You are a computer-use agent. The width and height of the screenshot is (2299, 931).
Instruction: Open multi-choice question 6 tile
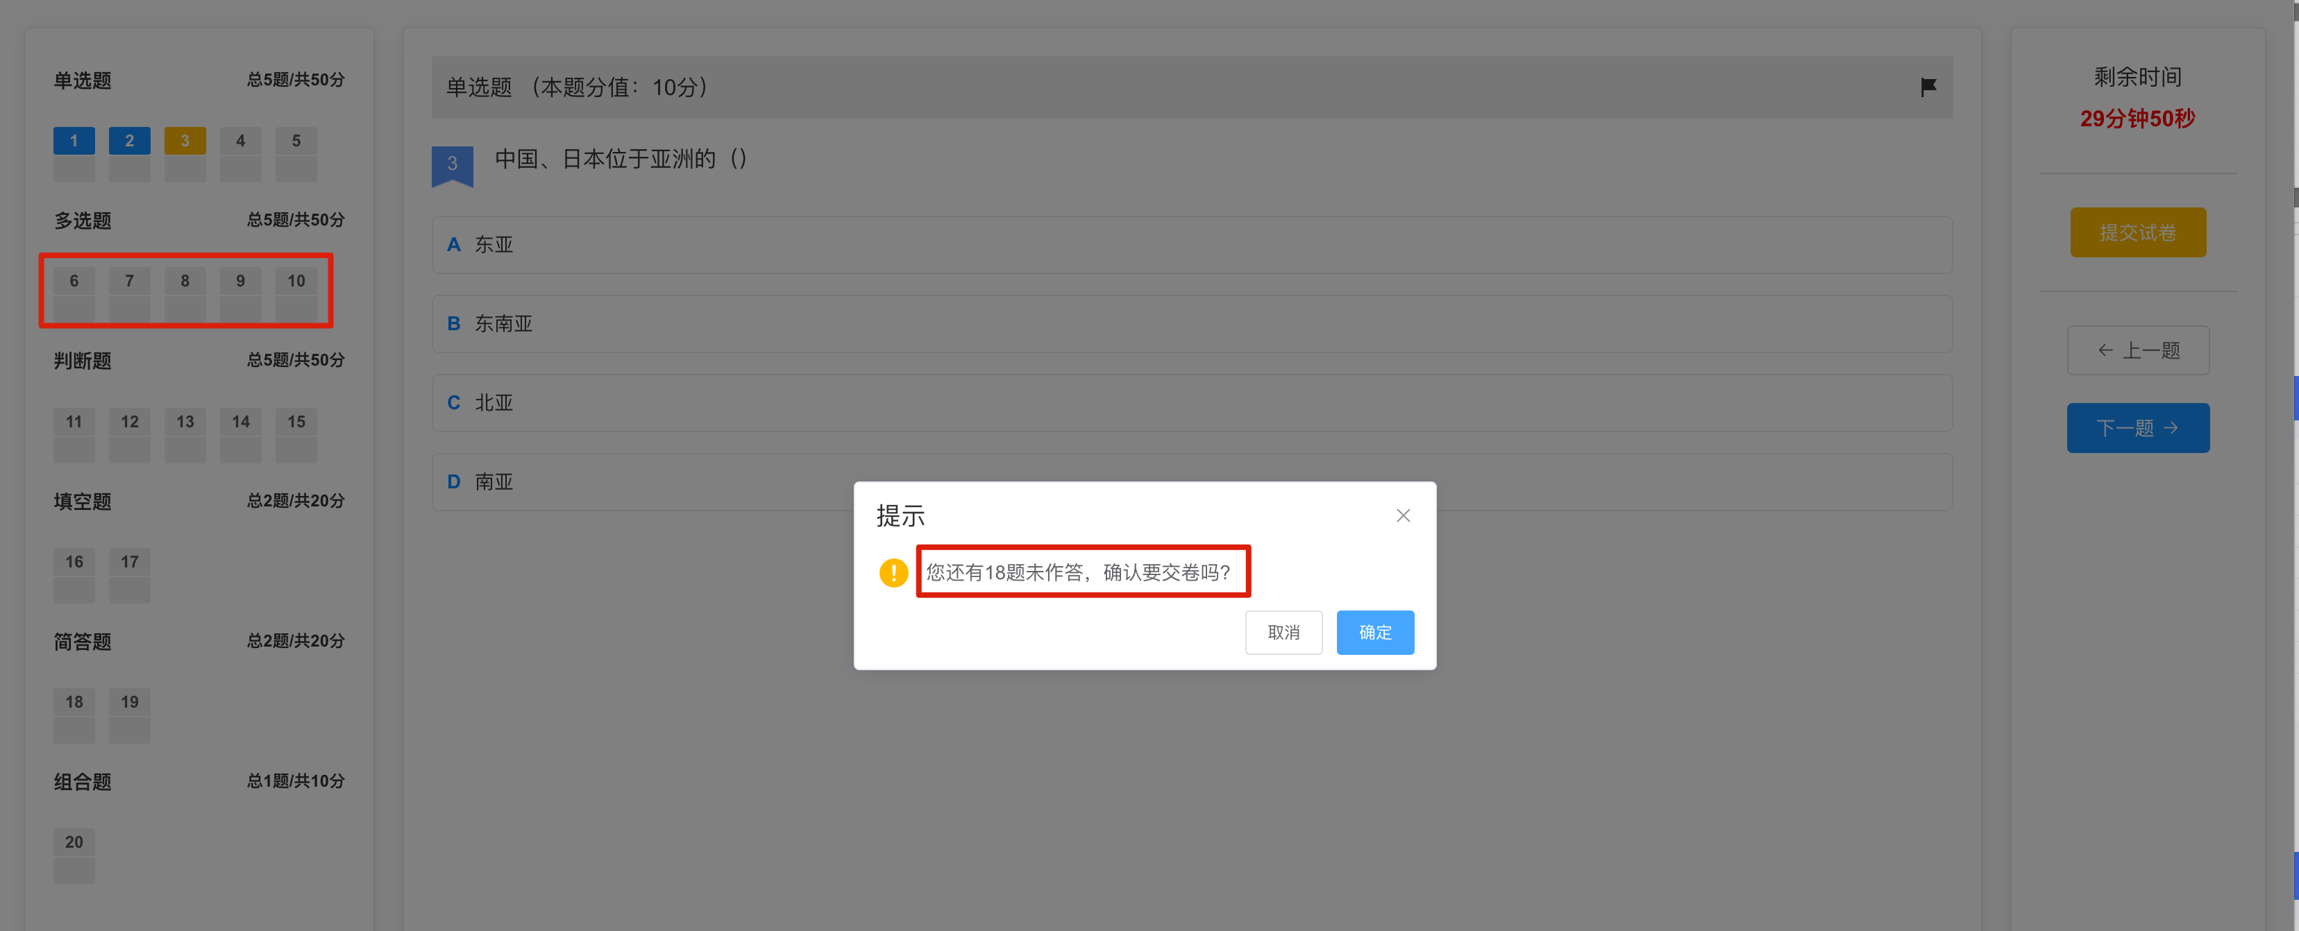pyautogui.click(x=74, y=293)
